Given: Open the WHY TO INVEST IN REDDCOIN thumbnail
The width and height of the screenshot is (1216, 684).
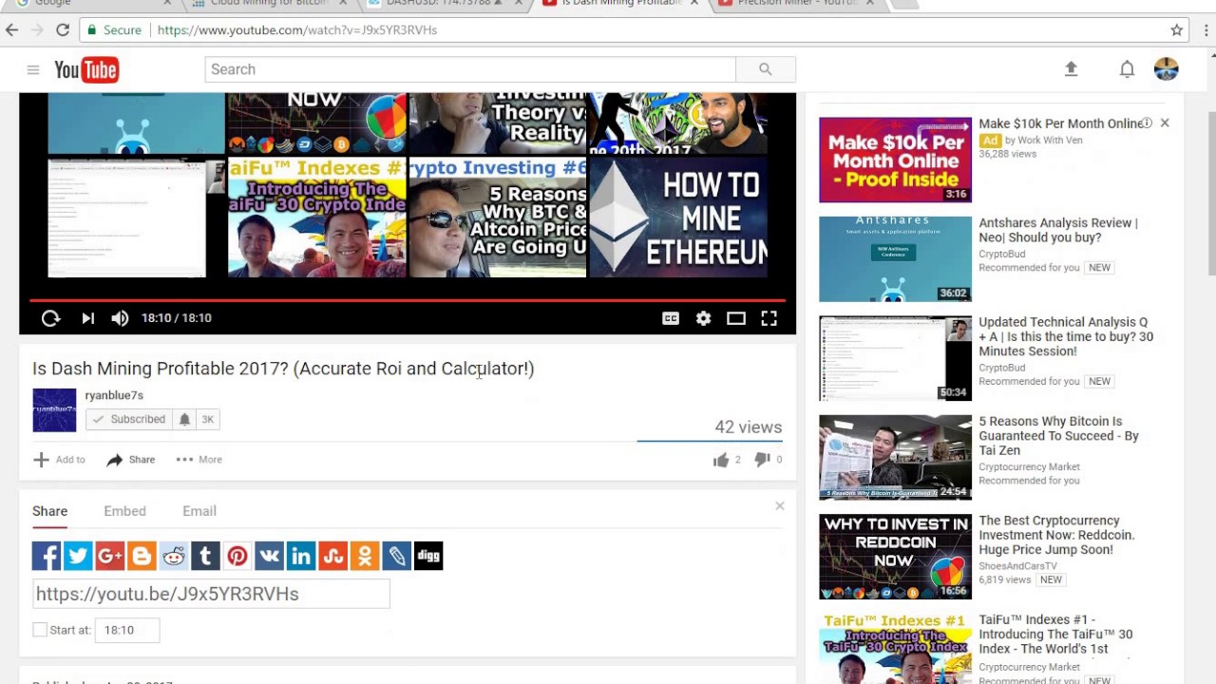Looking at the screenshot, I should coord(895,557).
